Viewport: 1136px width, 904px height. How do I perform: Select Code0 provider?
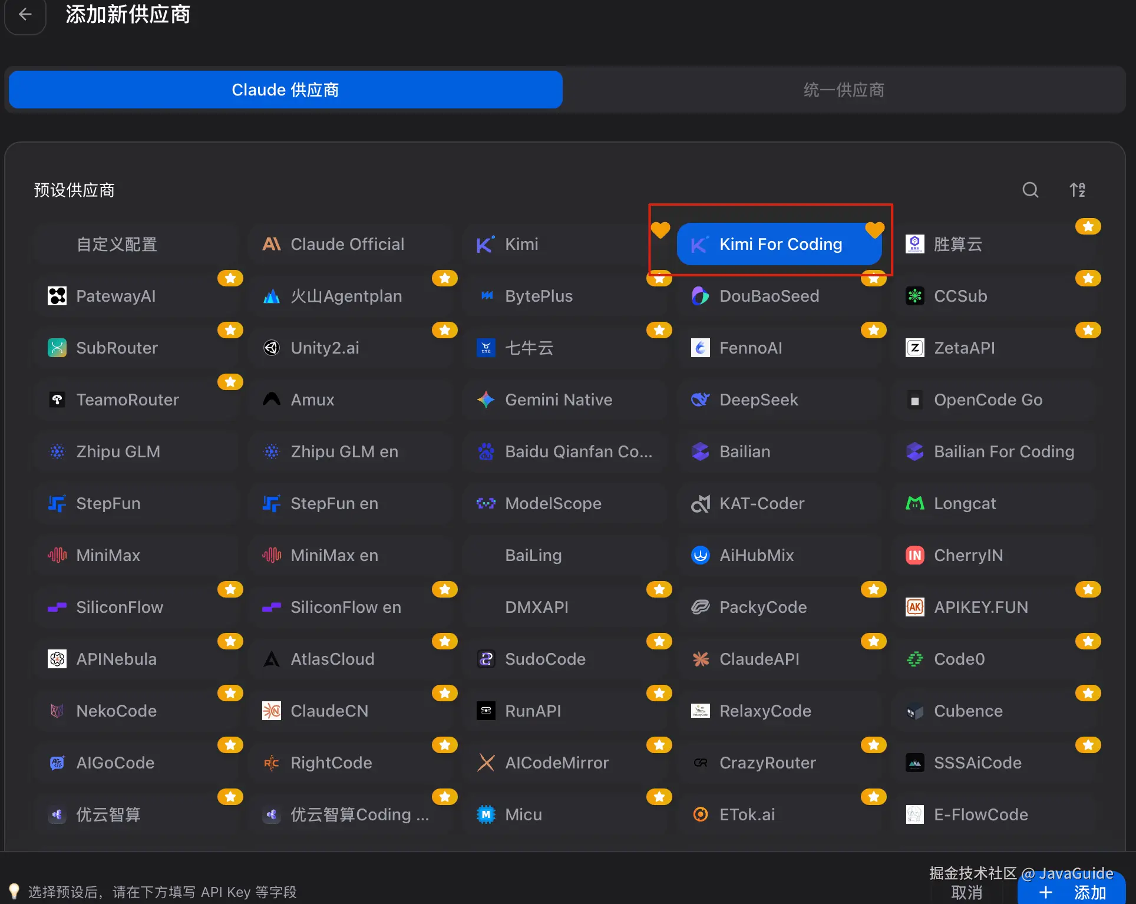pos(995,659)
